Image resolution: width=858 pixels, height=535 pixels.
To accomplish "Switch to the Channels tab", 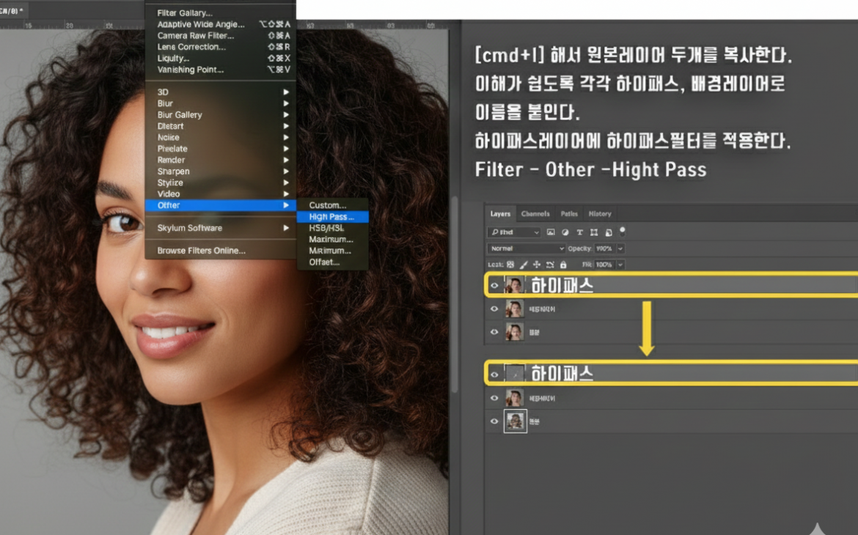I will pos(535,214).
